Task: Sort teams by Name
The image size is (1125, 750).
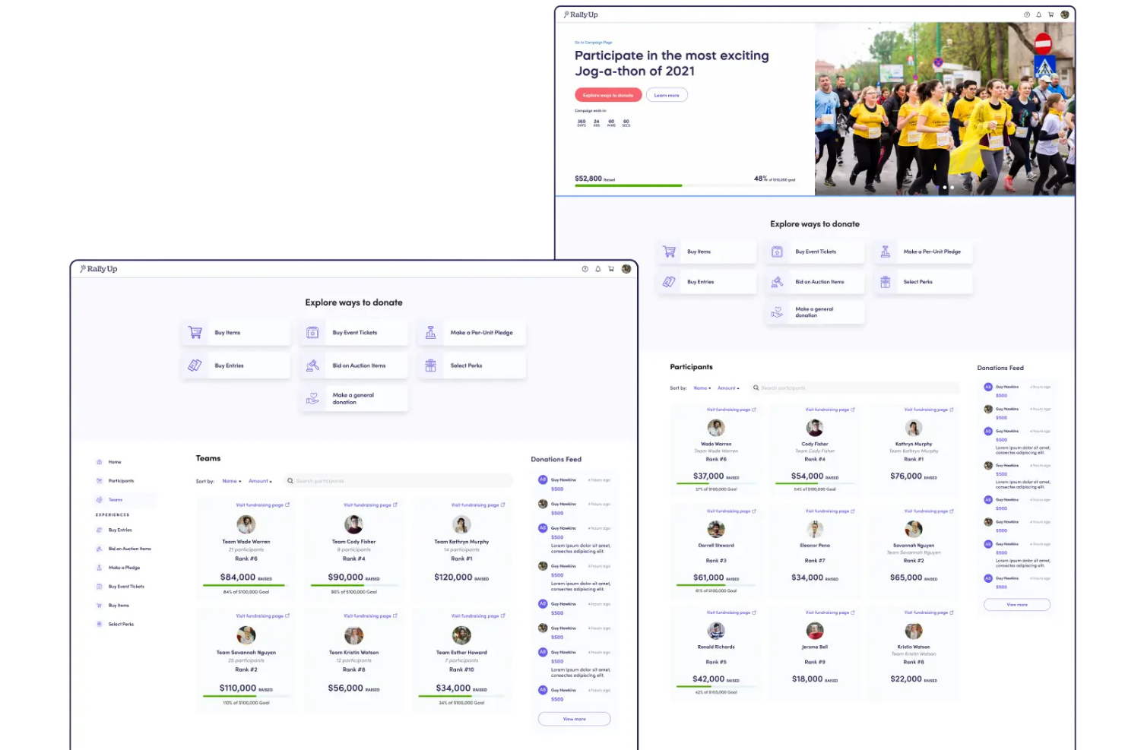Action: tap(230, 480)
